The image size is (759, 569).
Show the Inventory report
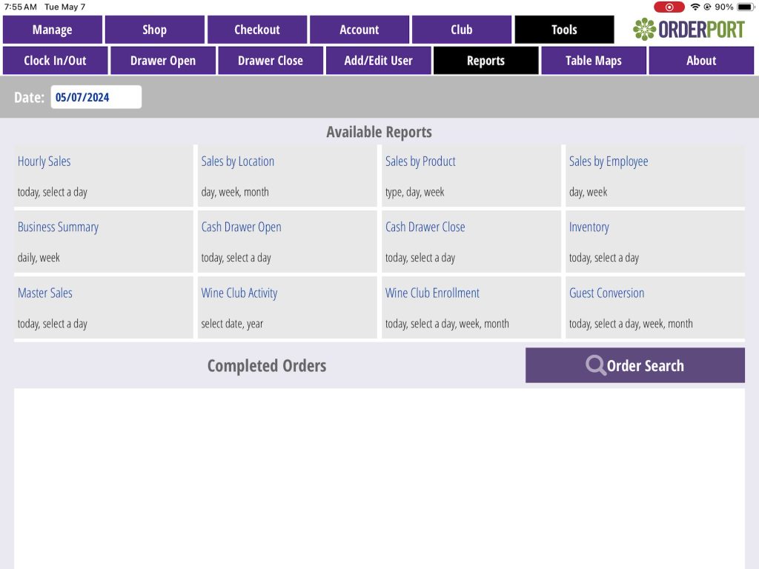589,227
